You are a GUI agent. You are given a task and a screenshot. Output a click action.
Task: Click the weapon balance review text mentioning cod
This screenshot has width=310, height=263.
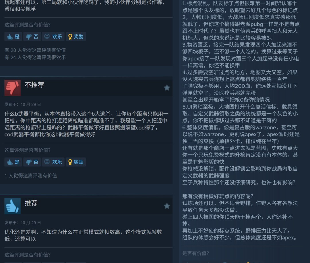click(86, 124)
